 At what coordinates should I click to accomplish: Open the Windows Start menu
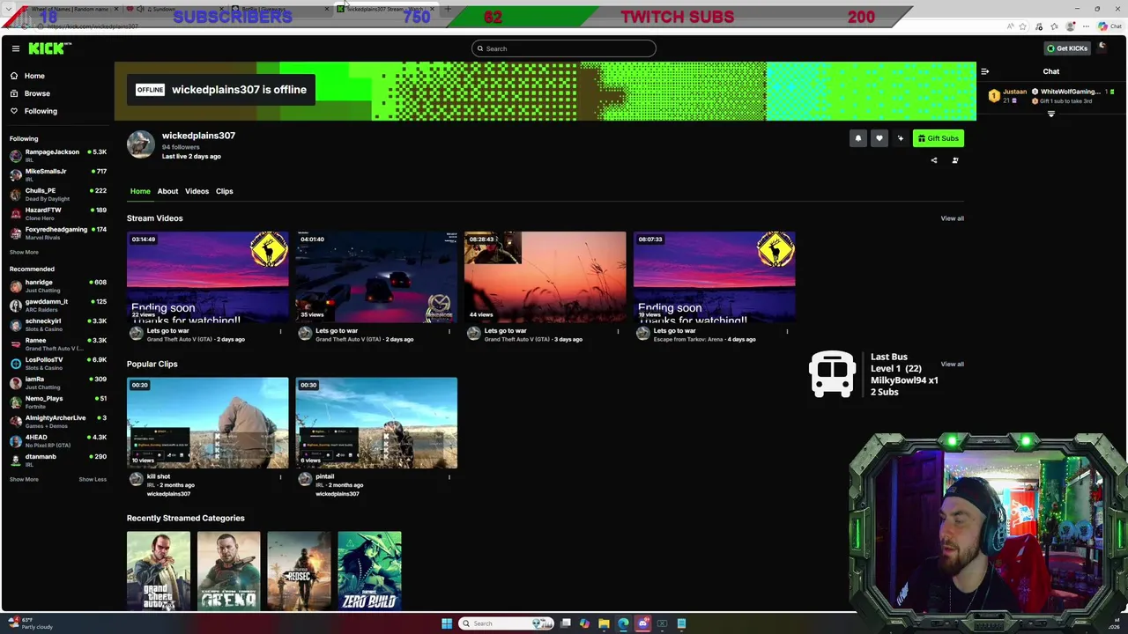click(447, 623)
